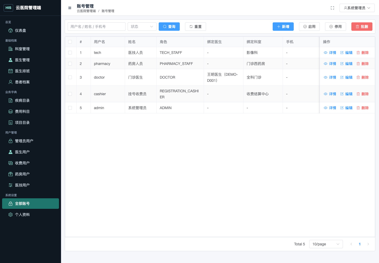Image resolution: width=379 pixels, height=263 pixels.
Task: Open 个人资料 settings page
Action: (31, 215)
